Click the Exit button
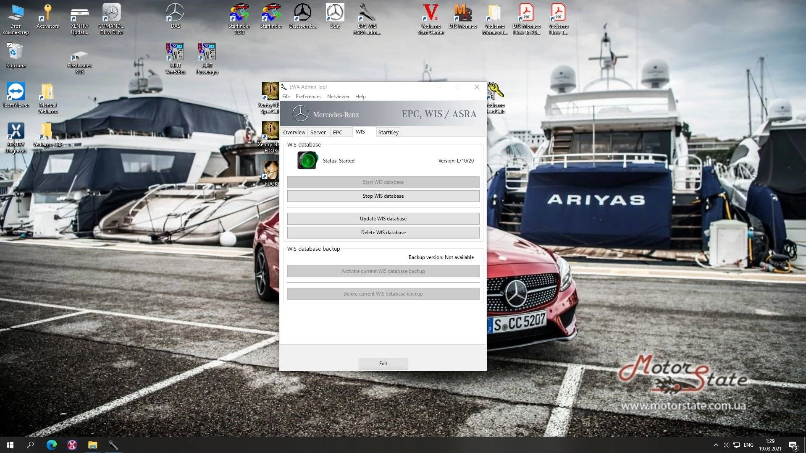The height and width of the screenshot is (453, 806). 383,364
